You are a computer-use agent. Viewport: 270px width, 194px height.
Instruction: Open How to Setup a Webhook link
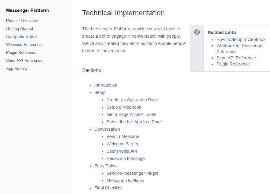tap(241, 39)
